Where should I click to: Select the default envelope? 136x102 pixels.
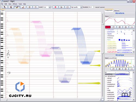point(109,78)
